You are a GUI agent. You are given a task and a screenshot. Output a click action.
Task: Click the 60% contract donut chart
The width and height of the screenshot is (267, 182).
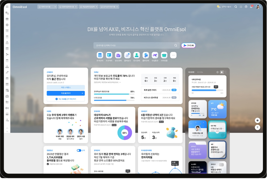(125, 133)
